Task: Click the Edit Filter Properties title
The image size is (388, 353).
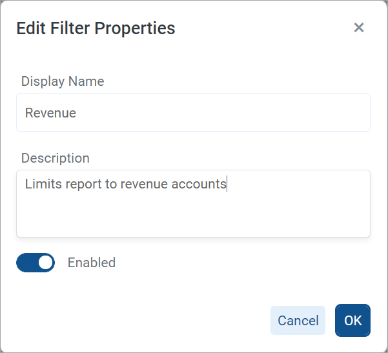Action: (x=96, y=28)
